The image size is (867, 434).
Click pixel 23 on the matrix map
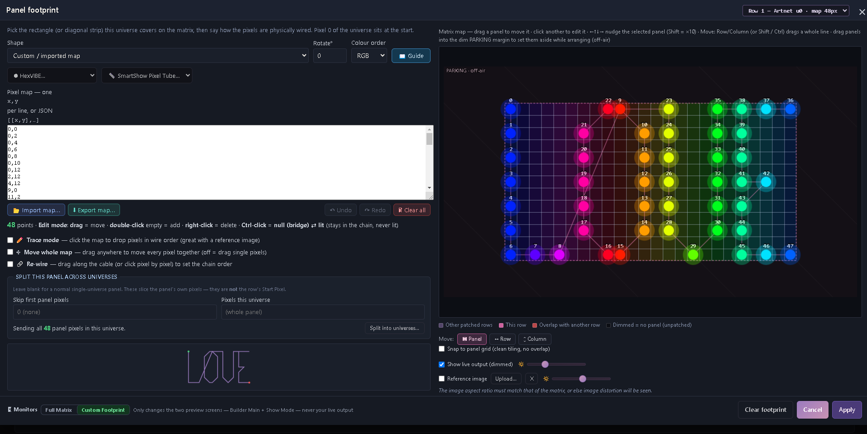click(x=669, y=109)
